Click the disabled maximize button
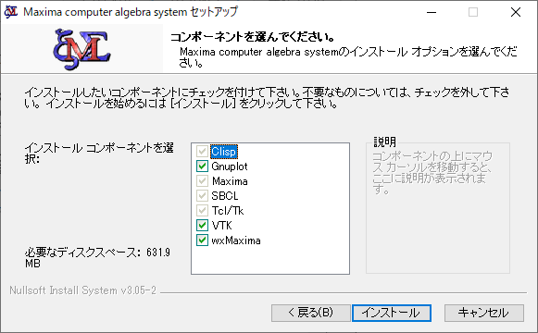The image size is (538, 333). pyautogui.click(x=473, y=12)
